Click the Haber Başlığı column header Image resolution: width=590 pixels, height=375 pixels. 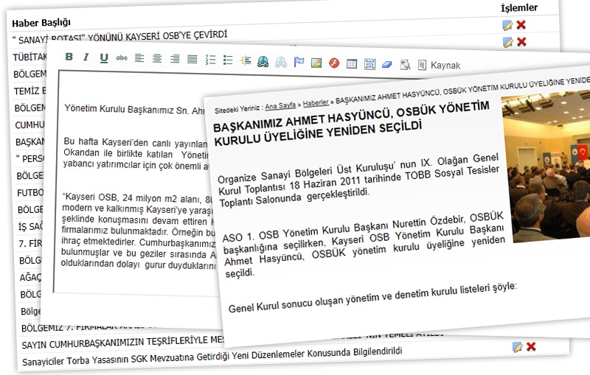tap(41, 23)
